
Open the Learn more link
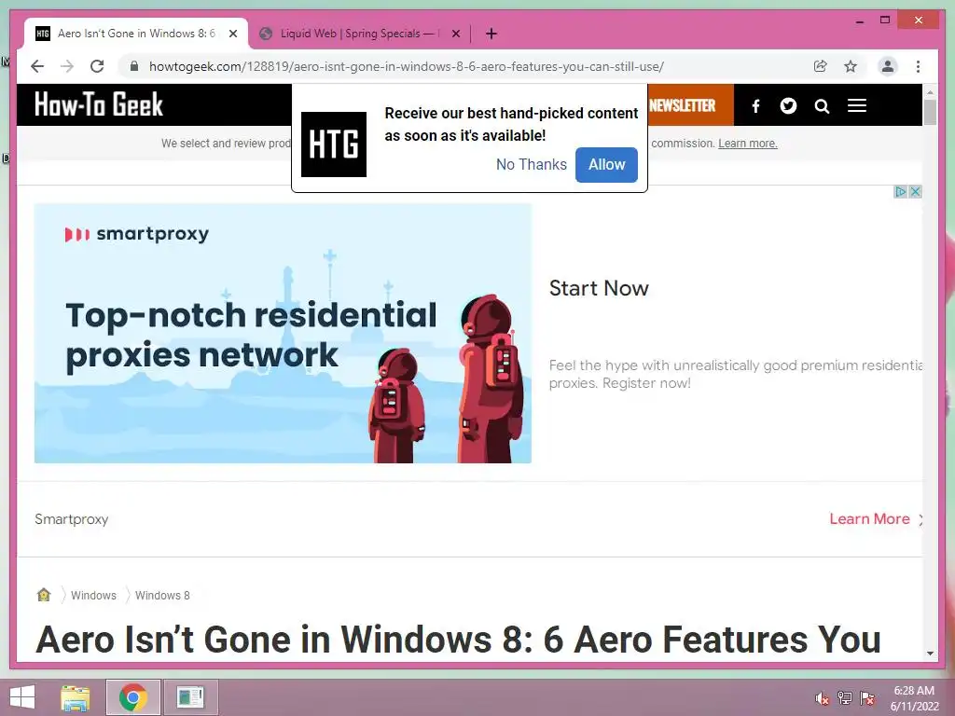coord(747,144)
